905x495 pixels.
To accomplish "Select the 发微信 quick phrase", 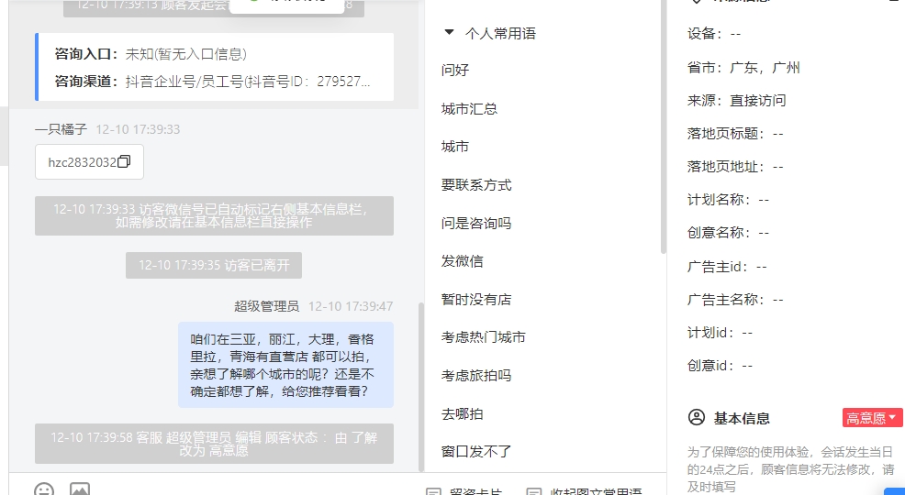I will point(462,261).
